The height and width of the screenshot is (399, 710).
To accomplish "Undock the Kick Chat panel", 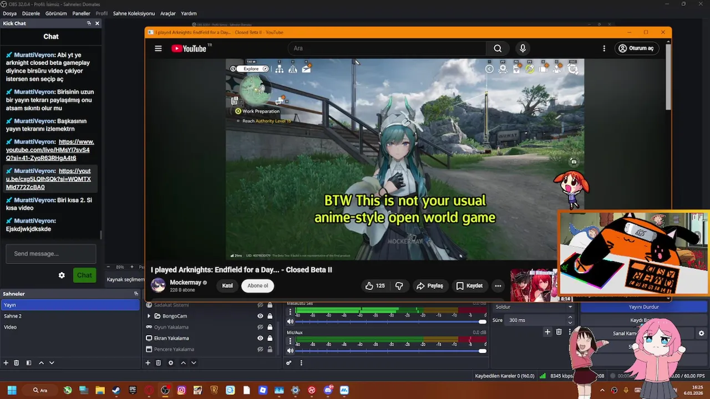I will click(89, 23).
